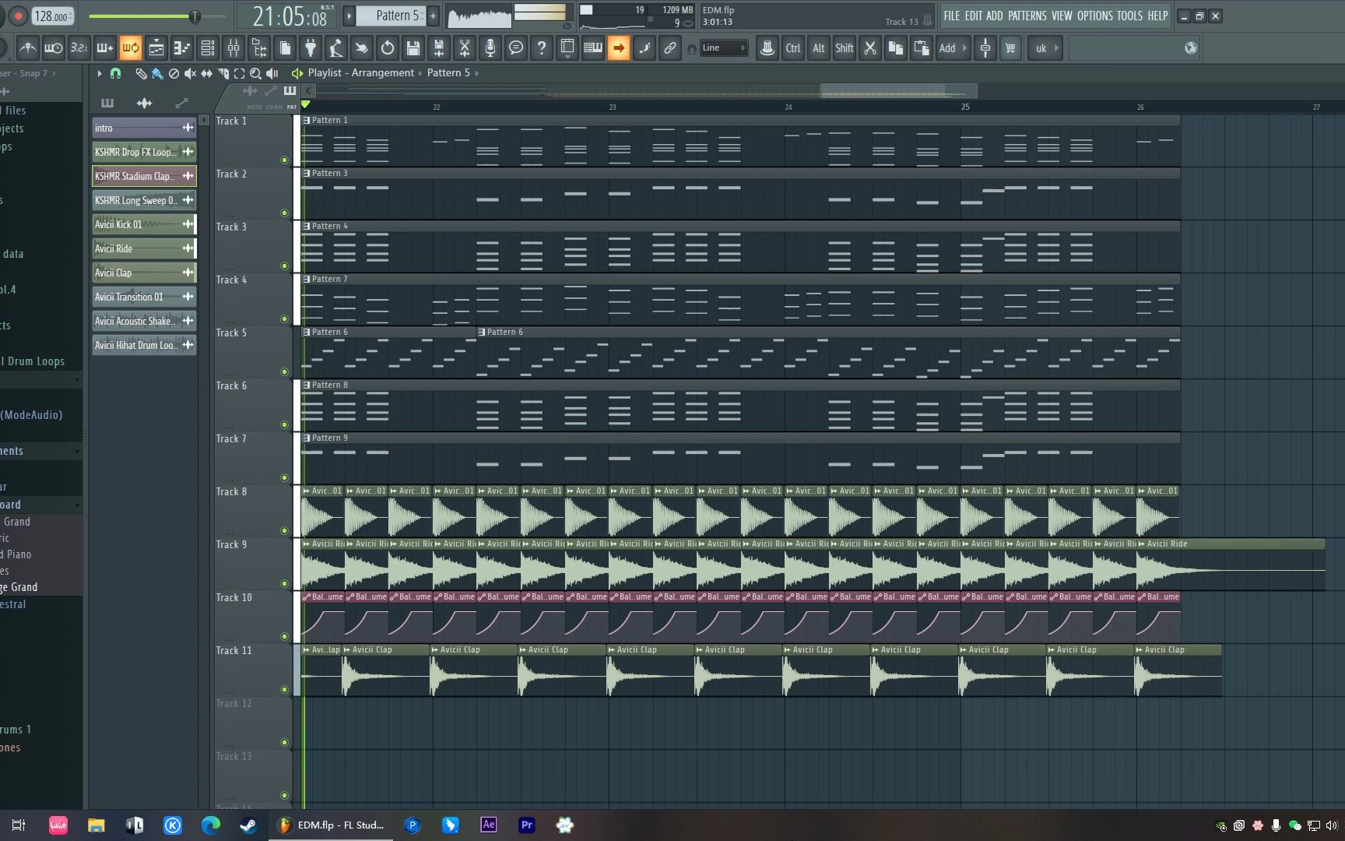Viewport: 1345px width, 841px height.
Task: Open the plugin picker plug icon
Action: click(311, 48)
